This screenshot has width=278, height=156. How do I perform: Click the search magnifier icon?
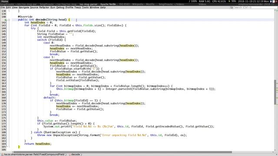pos(232,7)
